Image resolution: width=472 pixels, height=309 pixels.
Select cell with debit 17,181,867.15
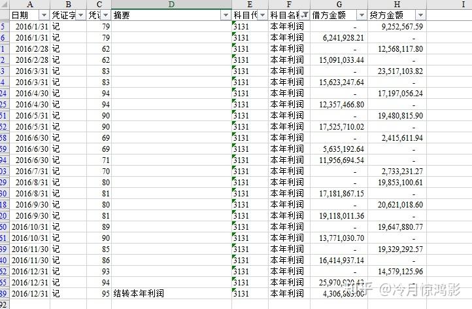(x=339, y=194)
